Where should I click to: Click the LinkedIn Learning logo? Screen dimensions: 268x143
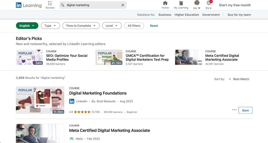pyautogui.click(x=29, y=5)
